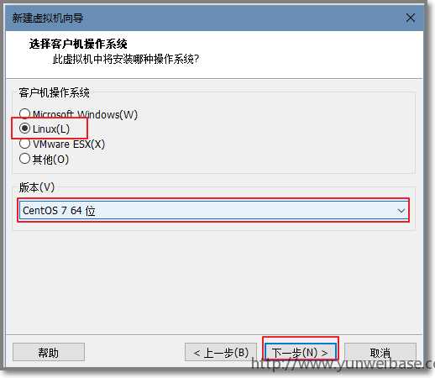This screenshot has width=435, height=378.
Task: Select the Linux(L) radio button circle
Action: (24, 129)
